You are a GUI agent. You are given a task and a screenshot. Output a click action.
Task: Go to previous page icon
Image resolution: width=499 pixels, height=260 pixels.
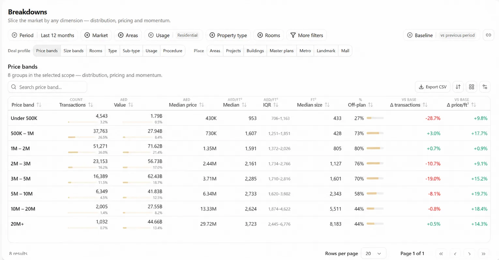455,253
